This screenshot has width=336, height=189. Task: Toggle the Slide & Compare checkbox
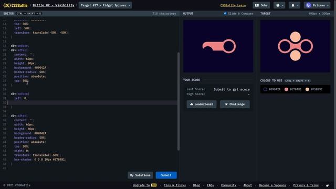225,14
